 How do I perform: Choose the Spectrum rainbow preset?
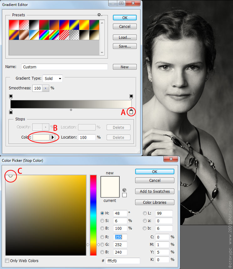pos(44,35)
